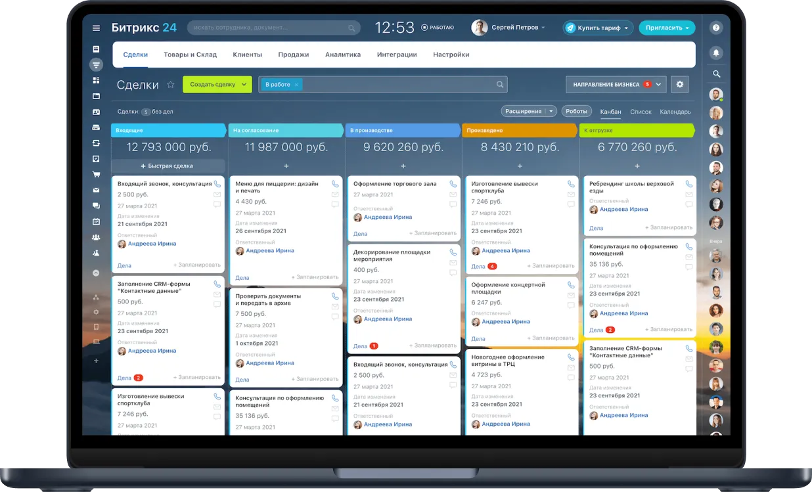
Task: Toggle favorite star next to Сделки title
Action: 170,84
